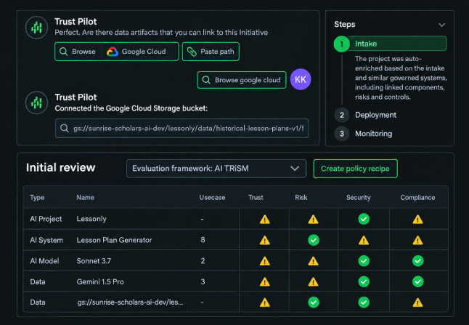Click Lesson Plan Generator Compliance warning icon
This screenshot has height=325, width=469.
(418, 240)
